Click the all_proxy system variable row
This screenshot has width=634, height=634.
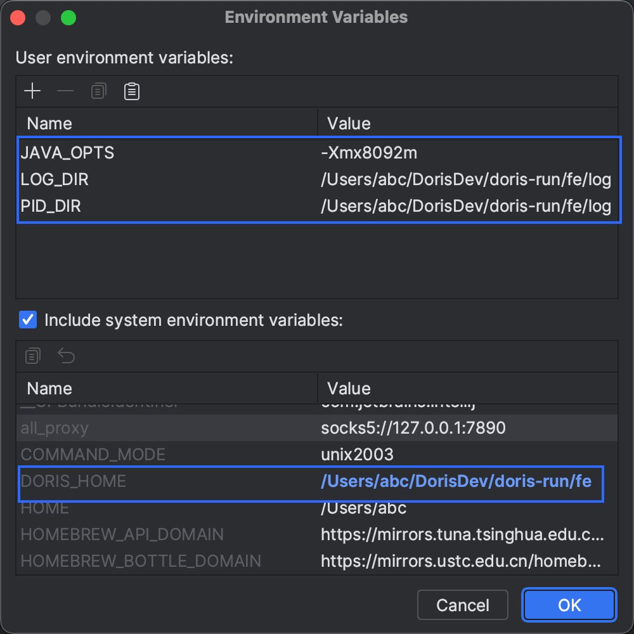(x=55, y=428)
